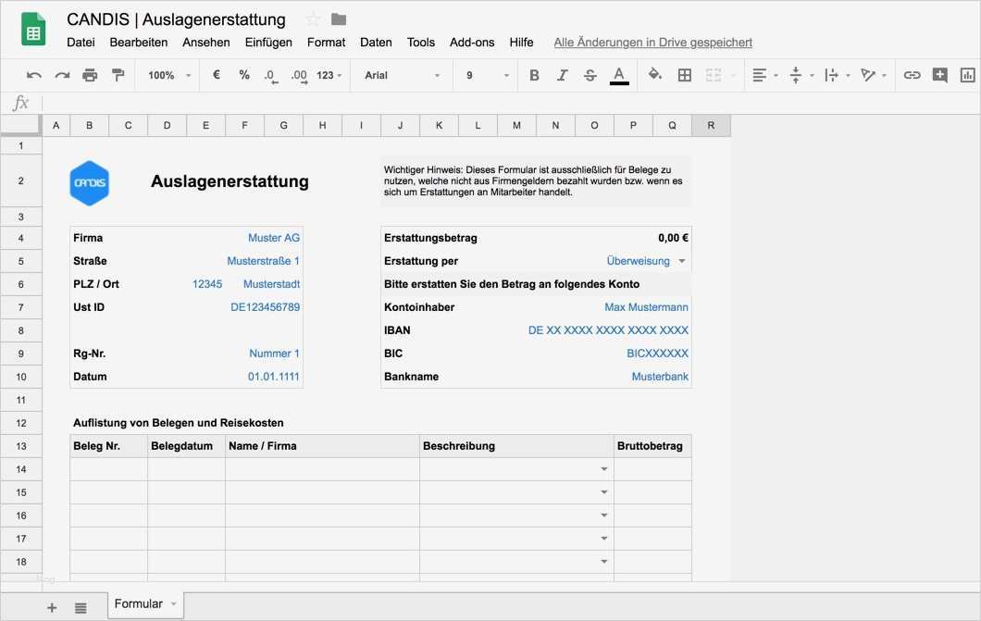Click the Alle Änderungen in Drive gespeichert link

[652, 42]
